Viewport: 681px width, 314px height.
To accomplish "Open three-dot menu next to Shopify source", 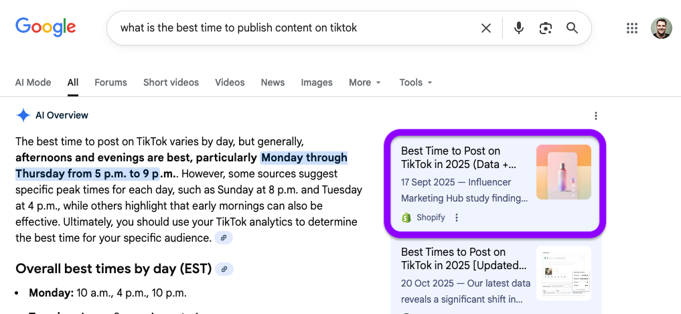I will [x=457, y=218].
